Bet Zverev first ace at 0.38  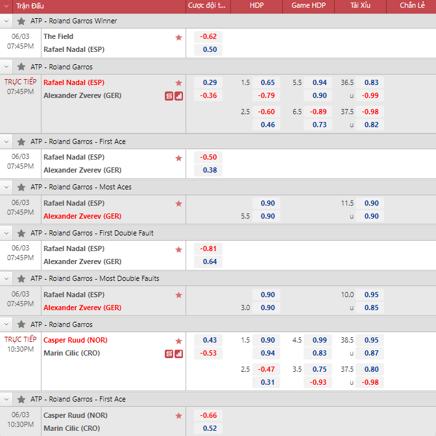coord(208,170)
